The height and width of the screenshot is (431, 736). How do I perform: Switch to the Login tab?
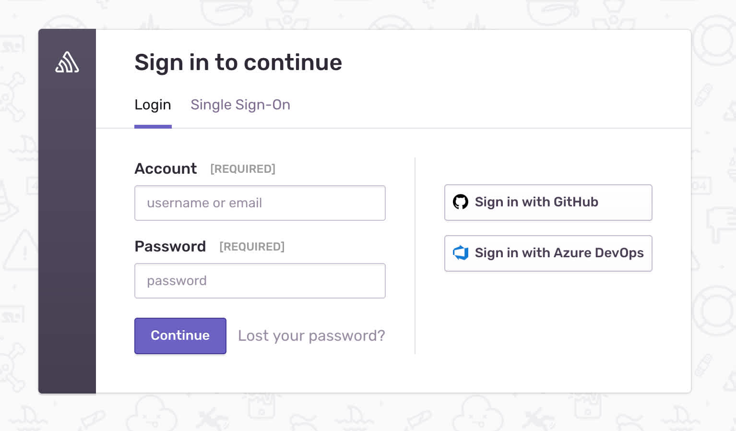(x=153, y=105)
